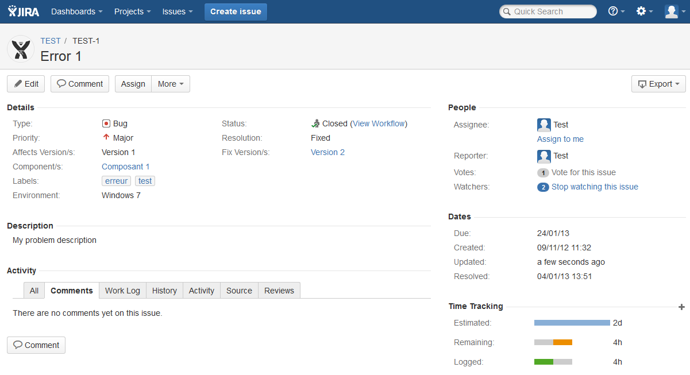Click the top Comment button
Screen dimensions: 690x375
coord(80,84)
